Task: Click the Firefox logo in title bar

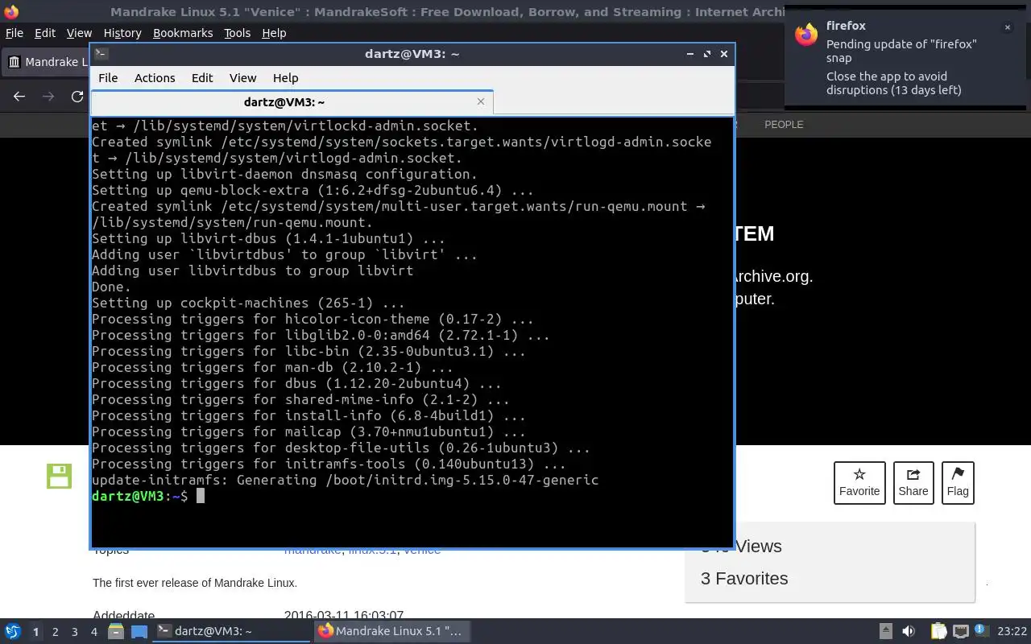Action: point(11,11)
